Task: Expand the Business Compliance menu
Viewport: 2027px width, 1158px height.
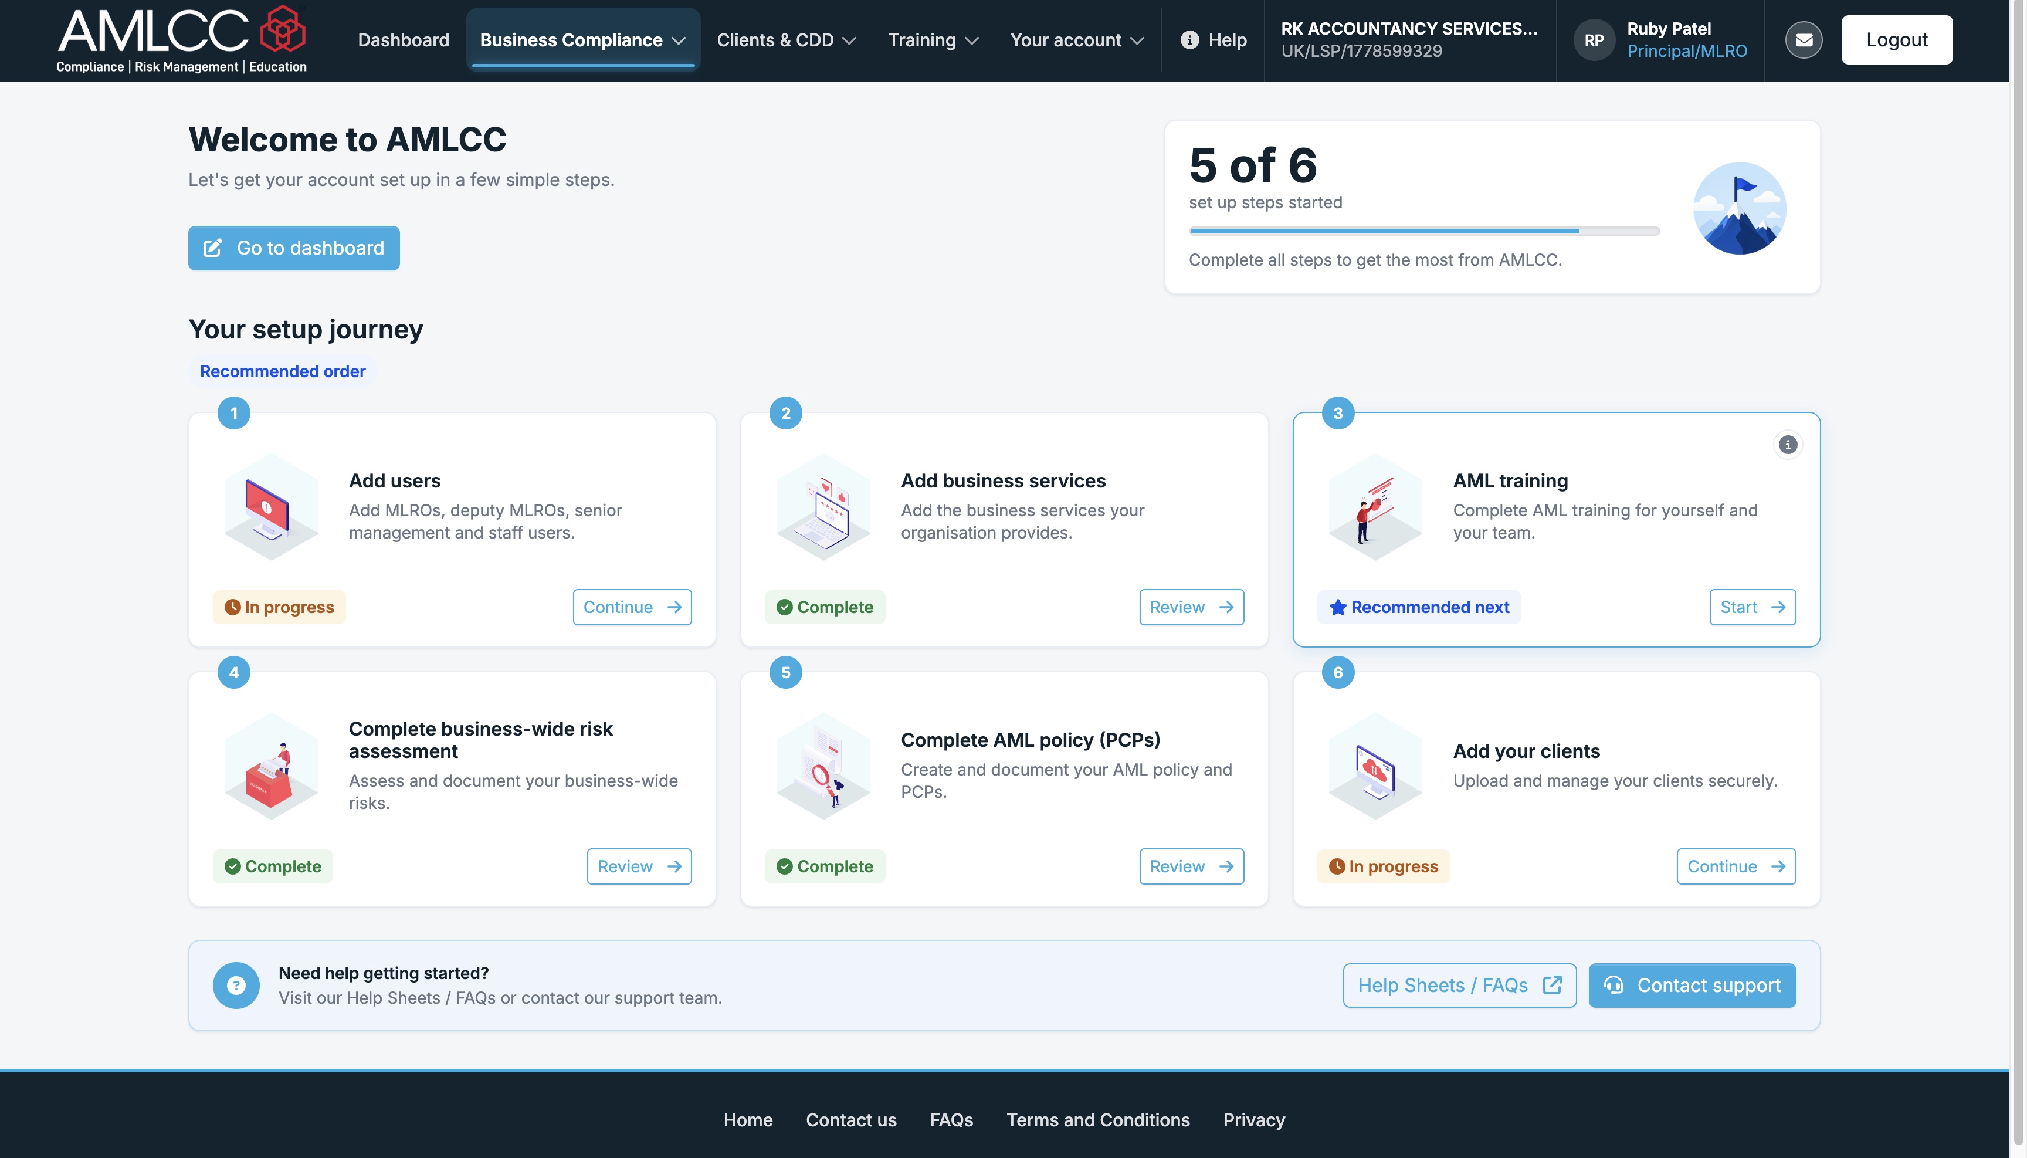Action: tap(583, 40)
